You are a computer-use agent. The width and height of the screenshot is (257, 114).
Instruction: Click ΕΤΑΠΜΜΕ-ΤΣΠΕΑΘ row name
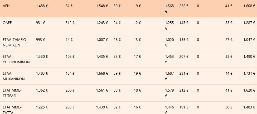(12, 93)
